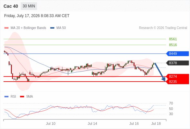Select the black 8378 current price tag
This screenshot has height=129, width=190.
[177, 63]
